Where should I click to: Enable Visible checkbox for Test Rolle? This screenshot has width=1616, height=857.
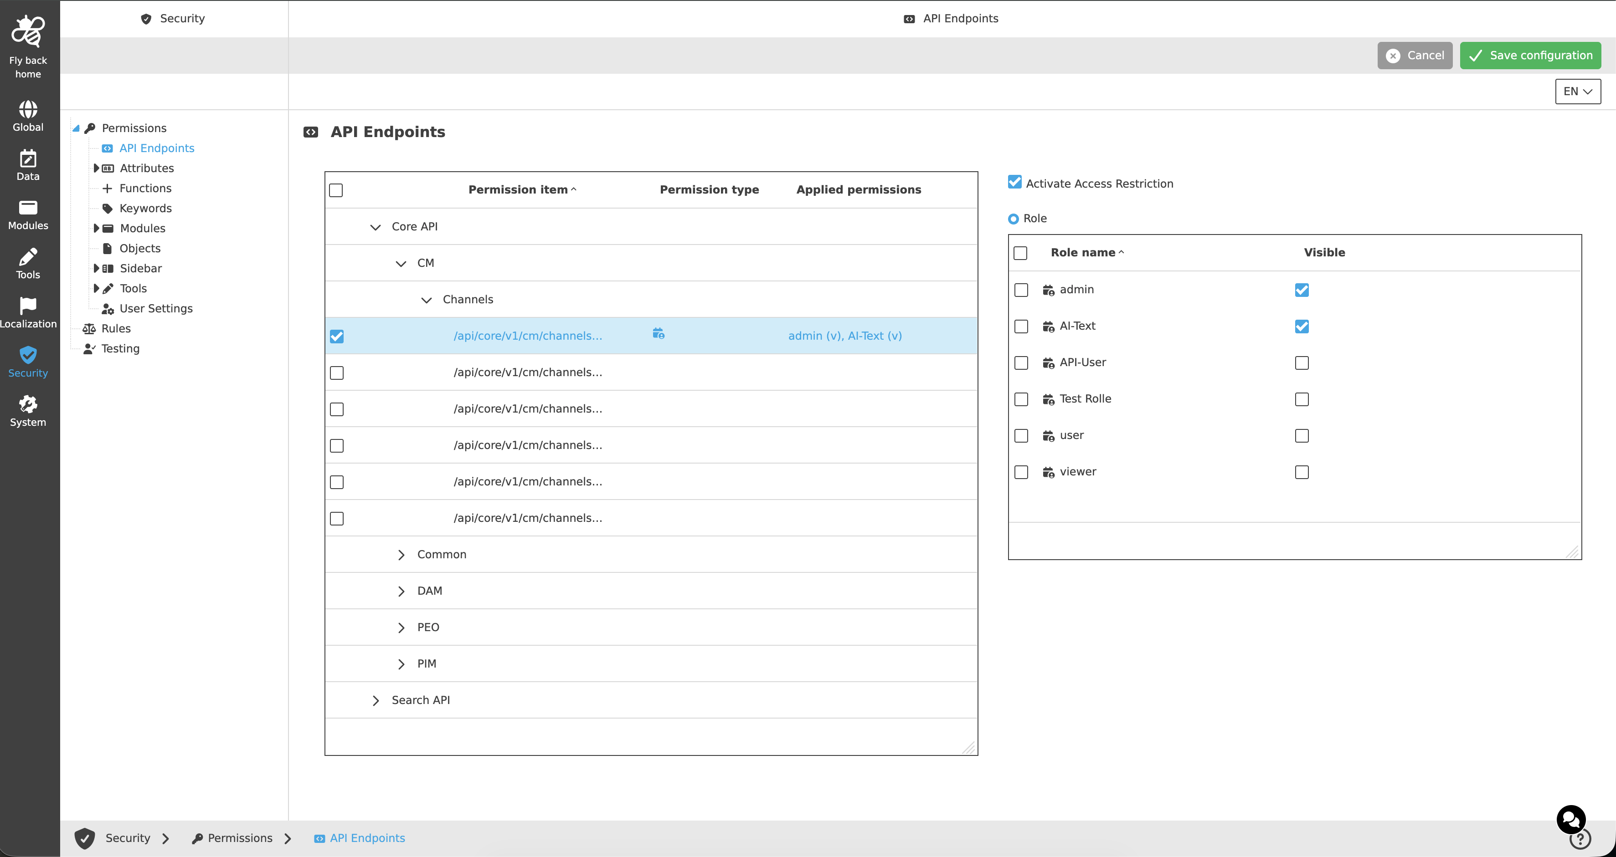click(x=1302, y=399)
